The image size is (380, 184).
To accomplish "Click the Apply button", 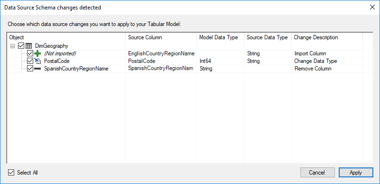I will 356,173.
